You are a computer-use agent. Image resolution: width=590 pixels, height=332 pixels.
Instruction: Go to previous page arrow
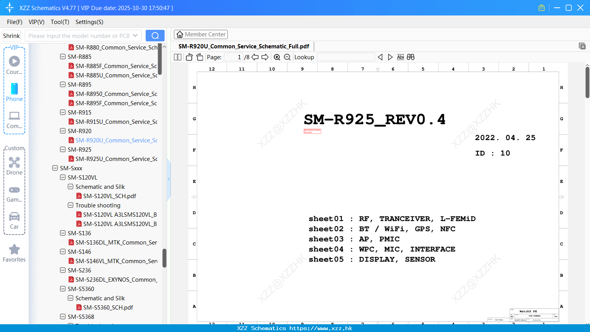pyautogui.click(x=255, y=57)
